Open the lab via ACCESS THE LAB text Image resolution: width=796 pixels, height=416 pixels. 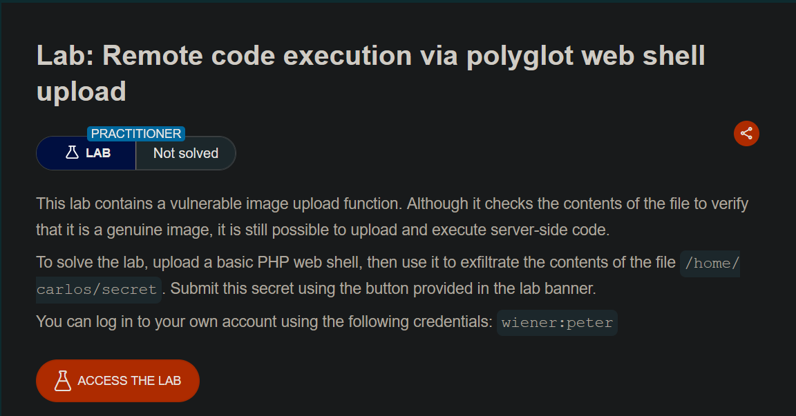(x=129, y=381)
